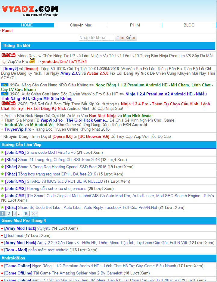Open the [Army2] link
This screenshot has height=282, width=217.
click(11, 69)
